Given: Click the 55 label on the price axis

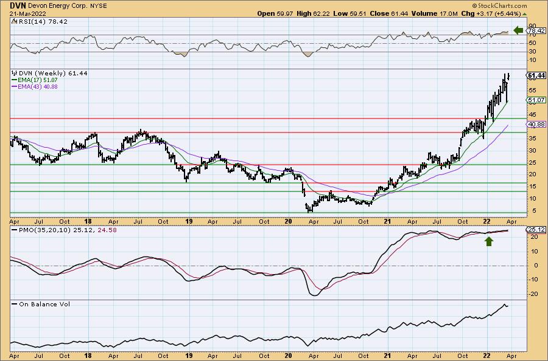Looking at the screenshot, I should (532, 91).
